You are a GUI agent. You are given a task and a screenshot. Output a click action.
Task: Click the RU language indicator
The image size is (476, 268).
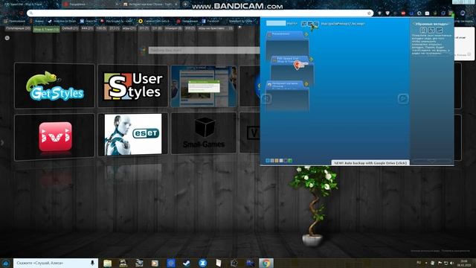[419, 263]
